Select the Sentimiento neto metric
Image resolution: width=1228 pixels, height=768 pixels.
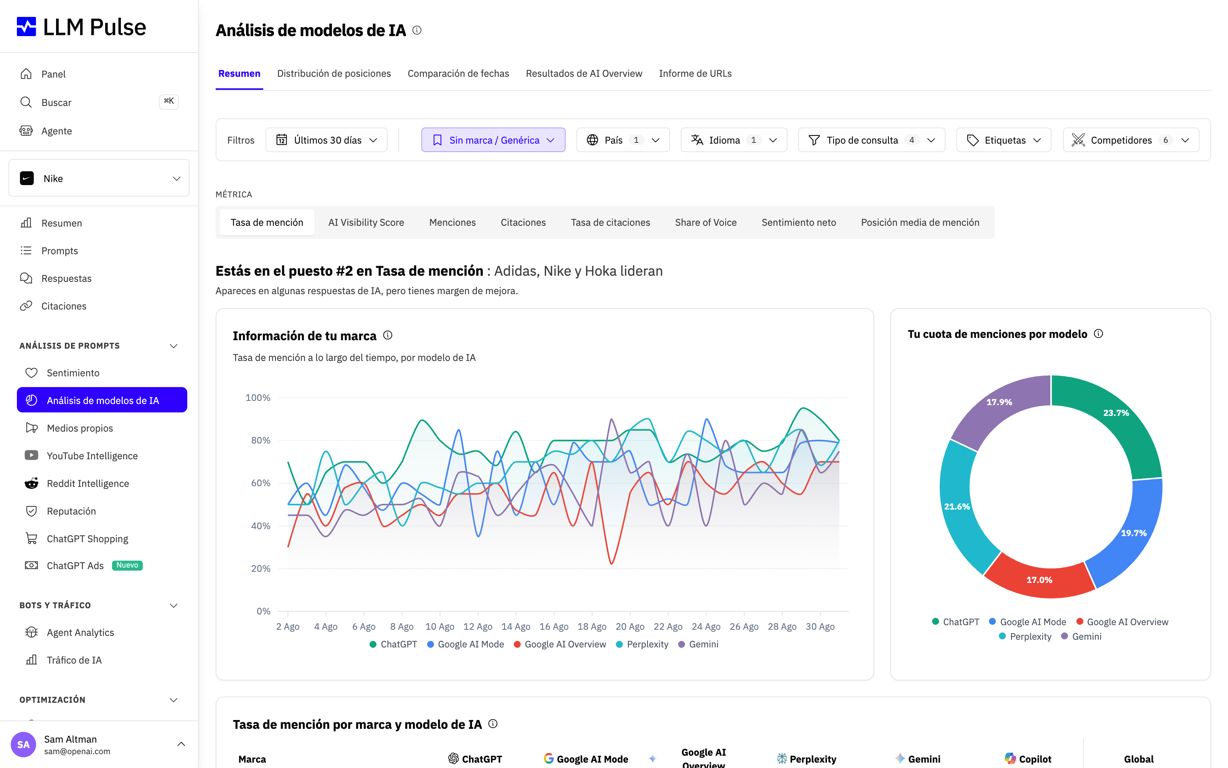pos(798,222)
